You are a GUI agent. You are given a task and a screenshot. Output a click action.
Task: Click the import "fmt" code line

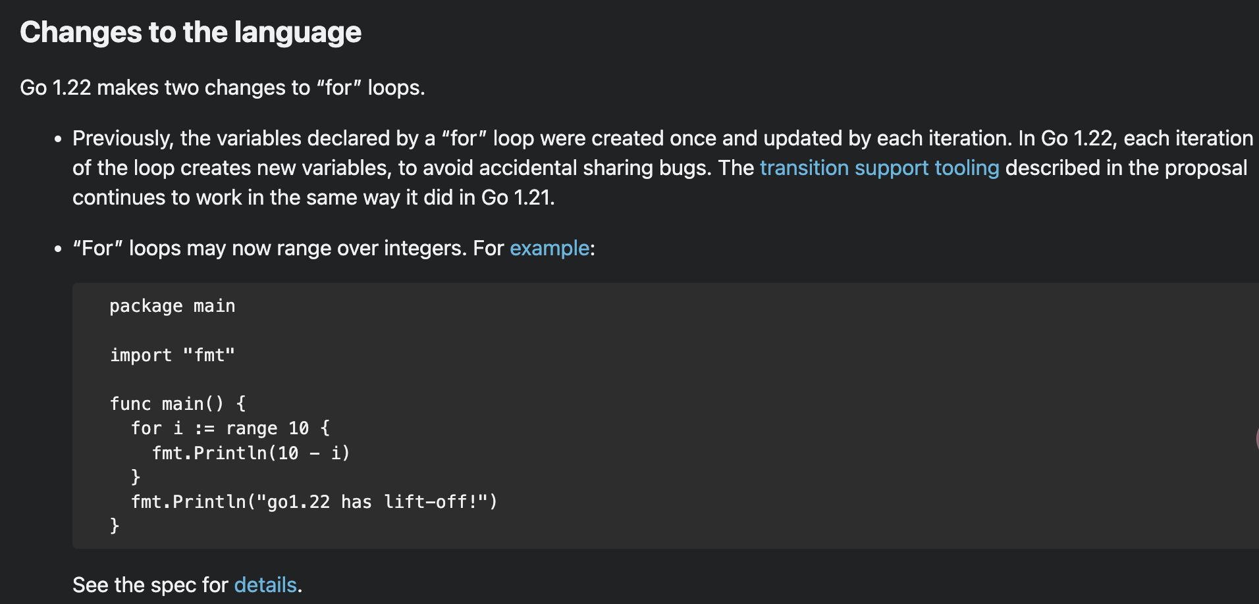[173, 355]
